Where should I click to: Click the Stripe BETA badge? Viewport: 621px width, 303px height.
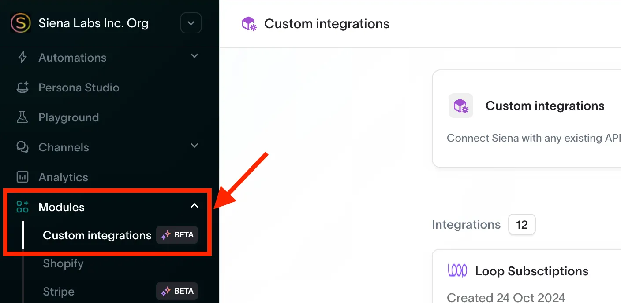(x=177, y=291)
